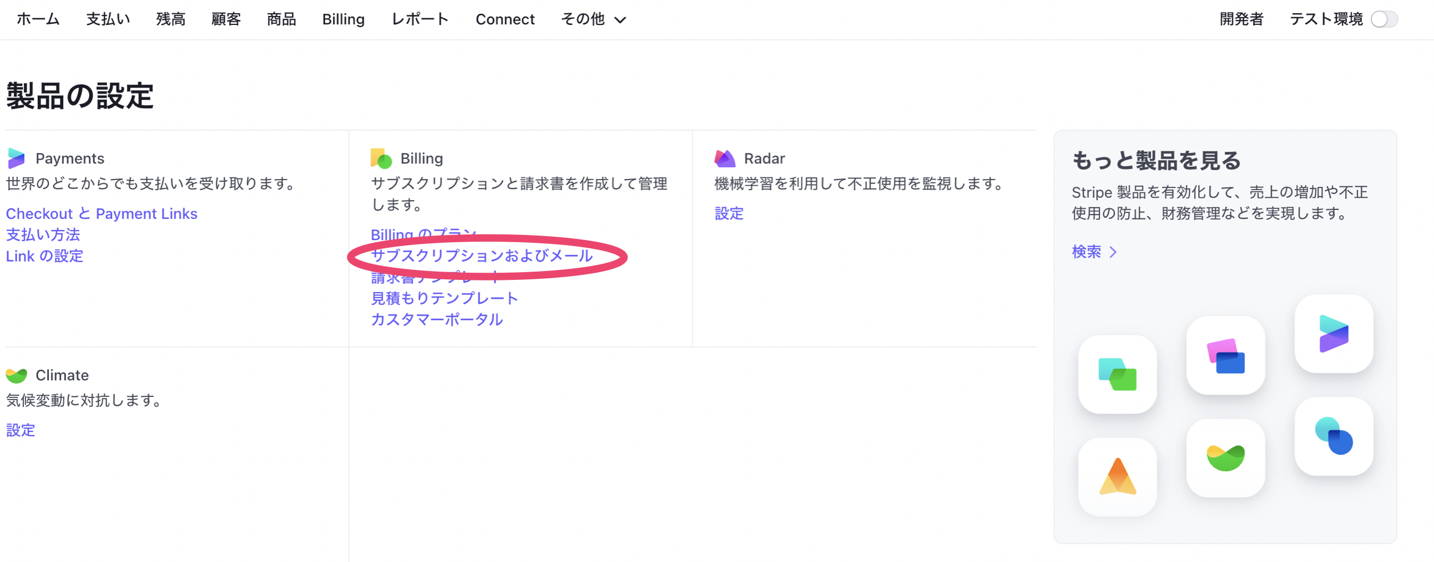This screenshot has width=1434, height=562.
Task: Open the カスタマーポータル settings
Action: (x=436, y=319)
